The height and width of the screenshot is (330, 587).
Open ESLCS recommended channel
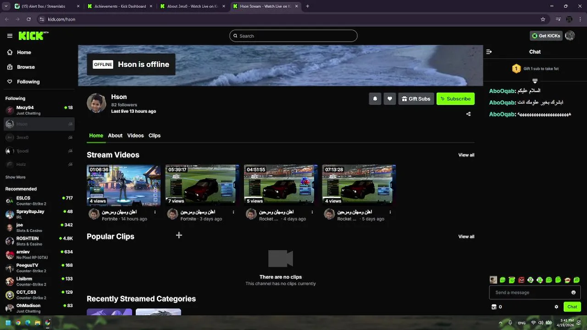pos(39,201)
